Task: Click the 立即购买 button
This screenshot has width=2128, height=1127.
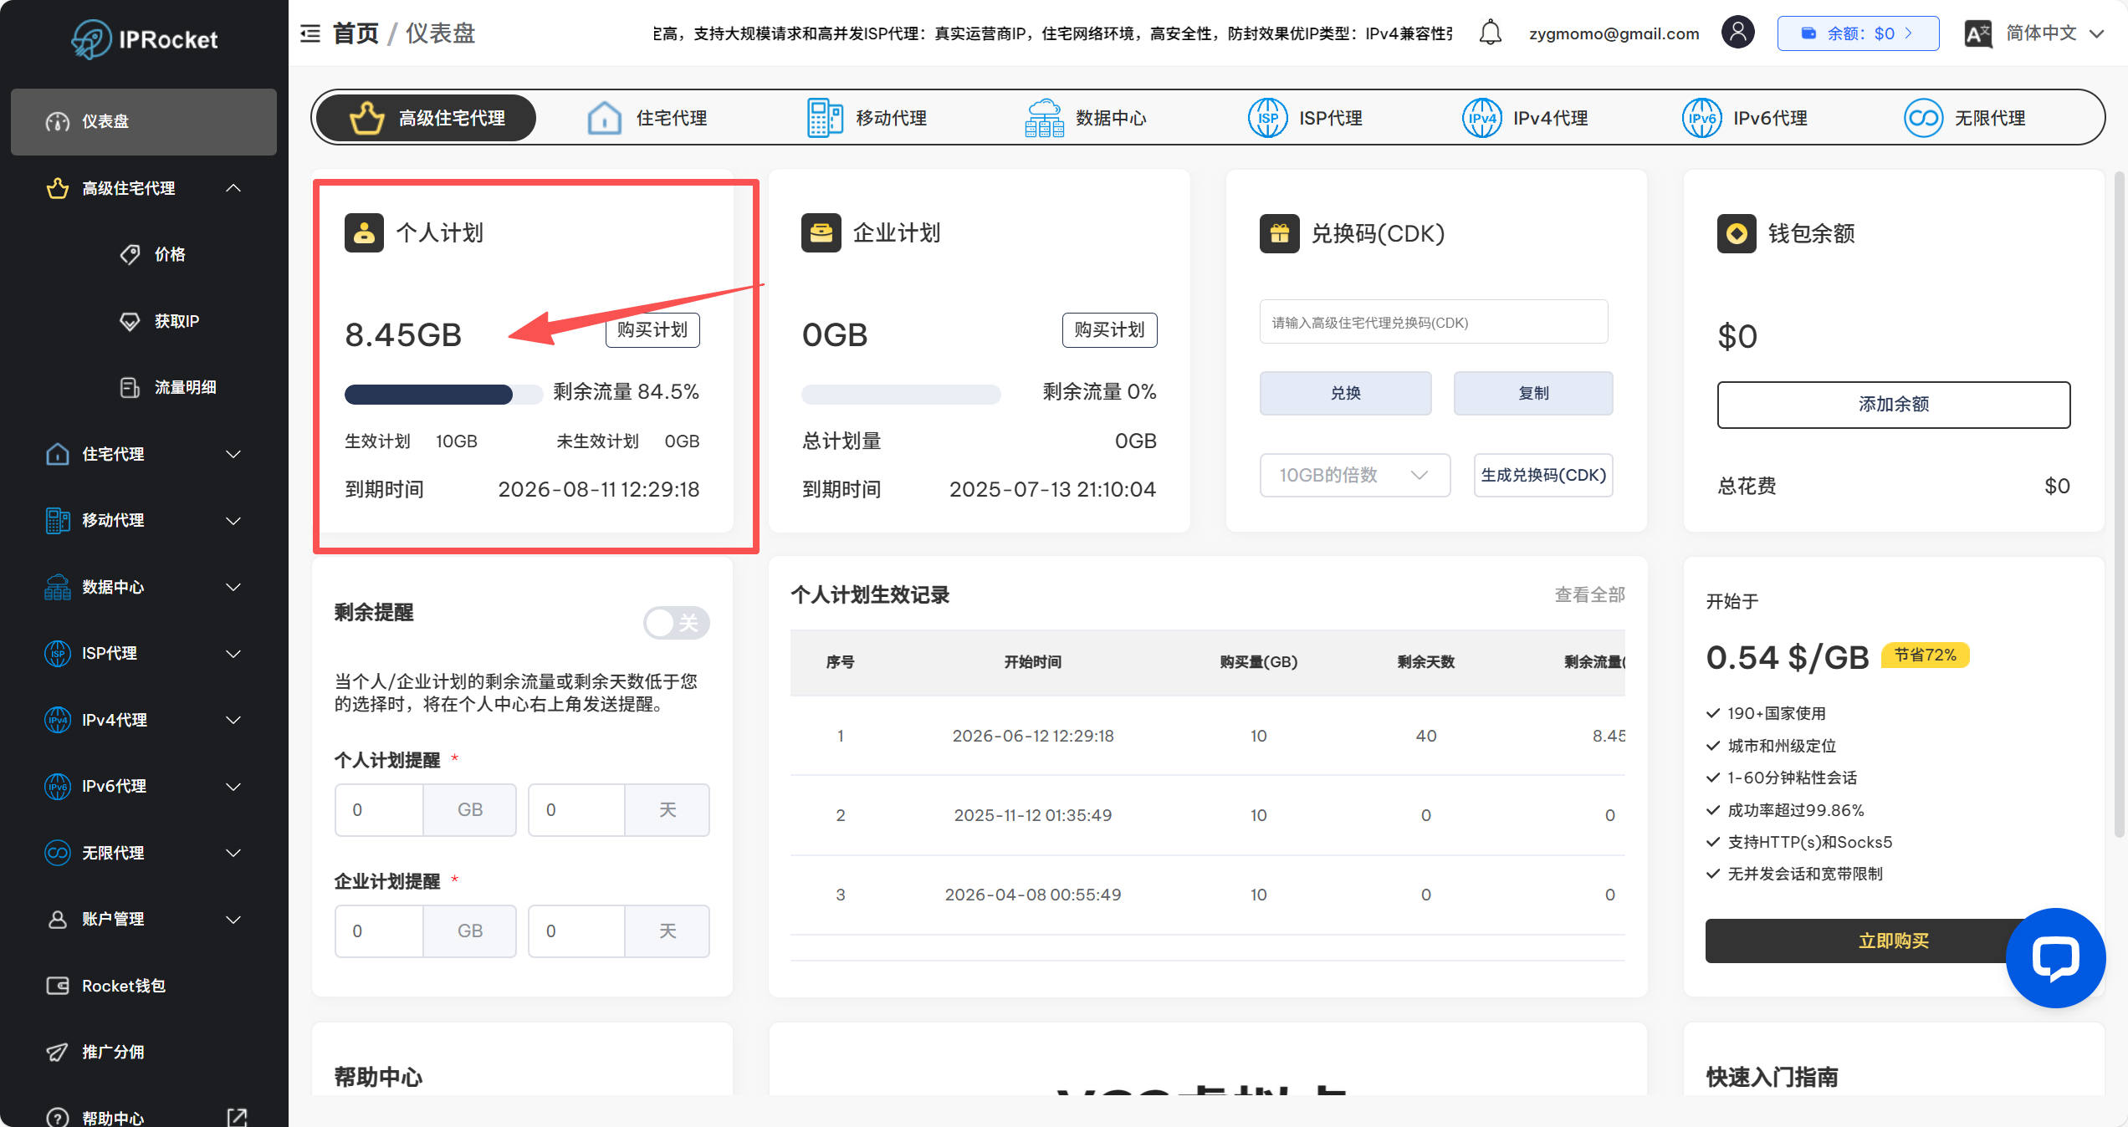Action: coord(1894,941)
